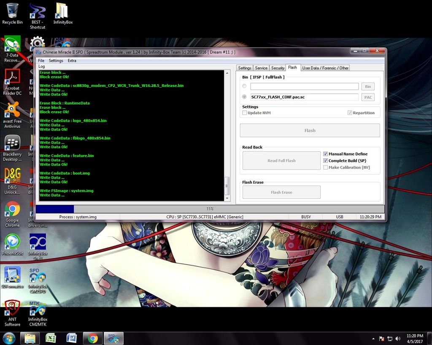This screenshot has width=432, height=345.
Task: Click the SC77xx_FLASH_CONF.pac.sc path field
Action: 304,97
